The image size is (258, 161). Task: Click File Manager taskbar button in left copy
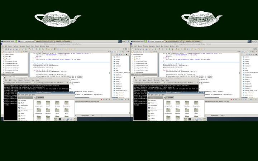(64, 42)
